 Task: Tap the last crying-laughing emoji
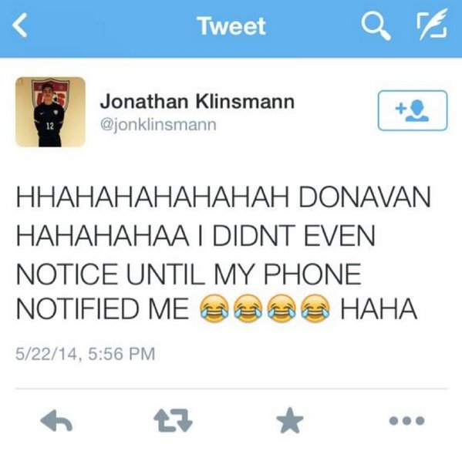click(x=315, y=308)
